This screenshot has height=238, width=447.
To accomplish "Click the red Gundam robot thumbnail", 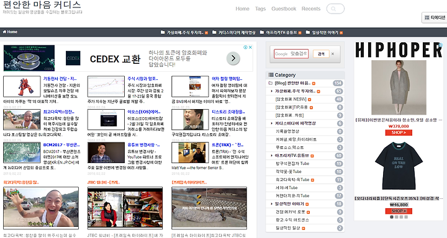I will (x=22, y=87).
